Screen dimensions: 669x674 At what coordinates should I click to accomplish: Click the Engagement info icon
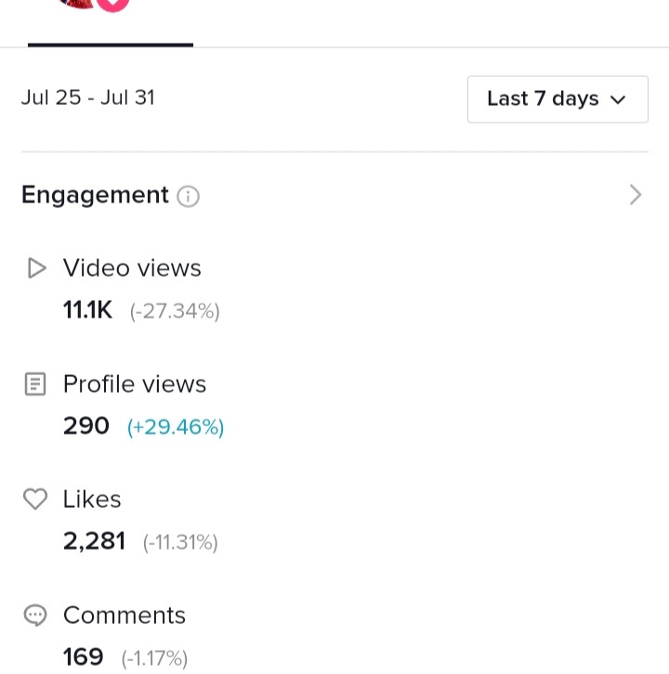click(188, 197)
